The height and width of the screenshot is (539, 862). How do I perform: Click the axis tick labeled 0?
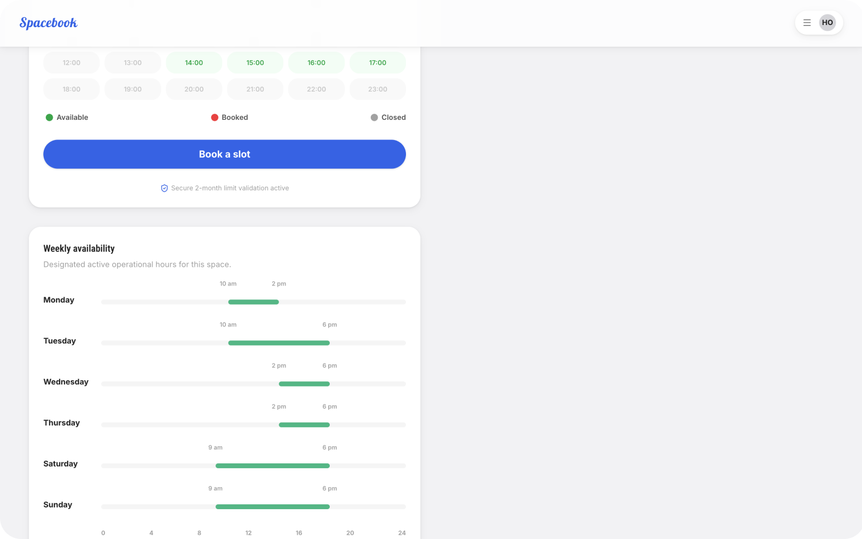(103, 533)
